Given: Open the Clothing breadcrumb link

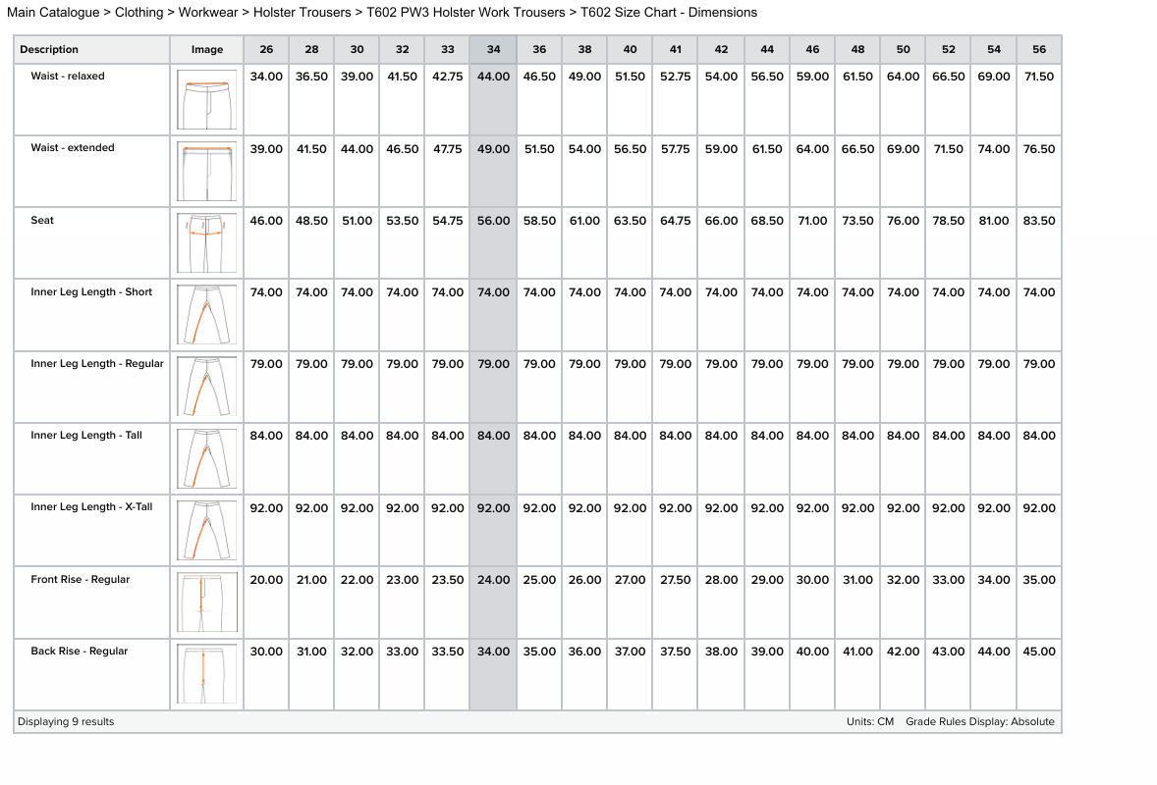Looking at the screenshot, I should [x=138, y=13].
